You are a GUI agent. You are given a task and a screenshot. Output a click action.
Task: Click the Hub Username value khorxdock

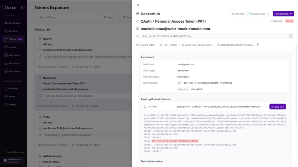point(183,77)
